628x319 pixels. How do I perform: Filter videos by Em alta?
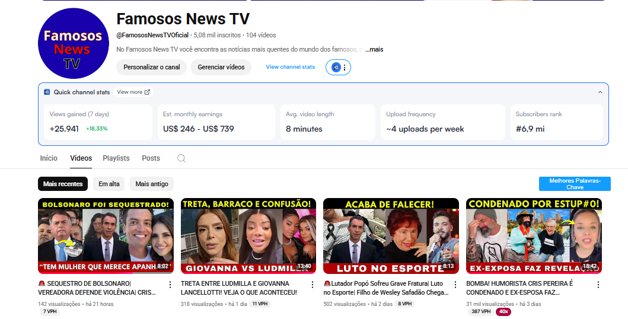point(109,184)
